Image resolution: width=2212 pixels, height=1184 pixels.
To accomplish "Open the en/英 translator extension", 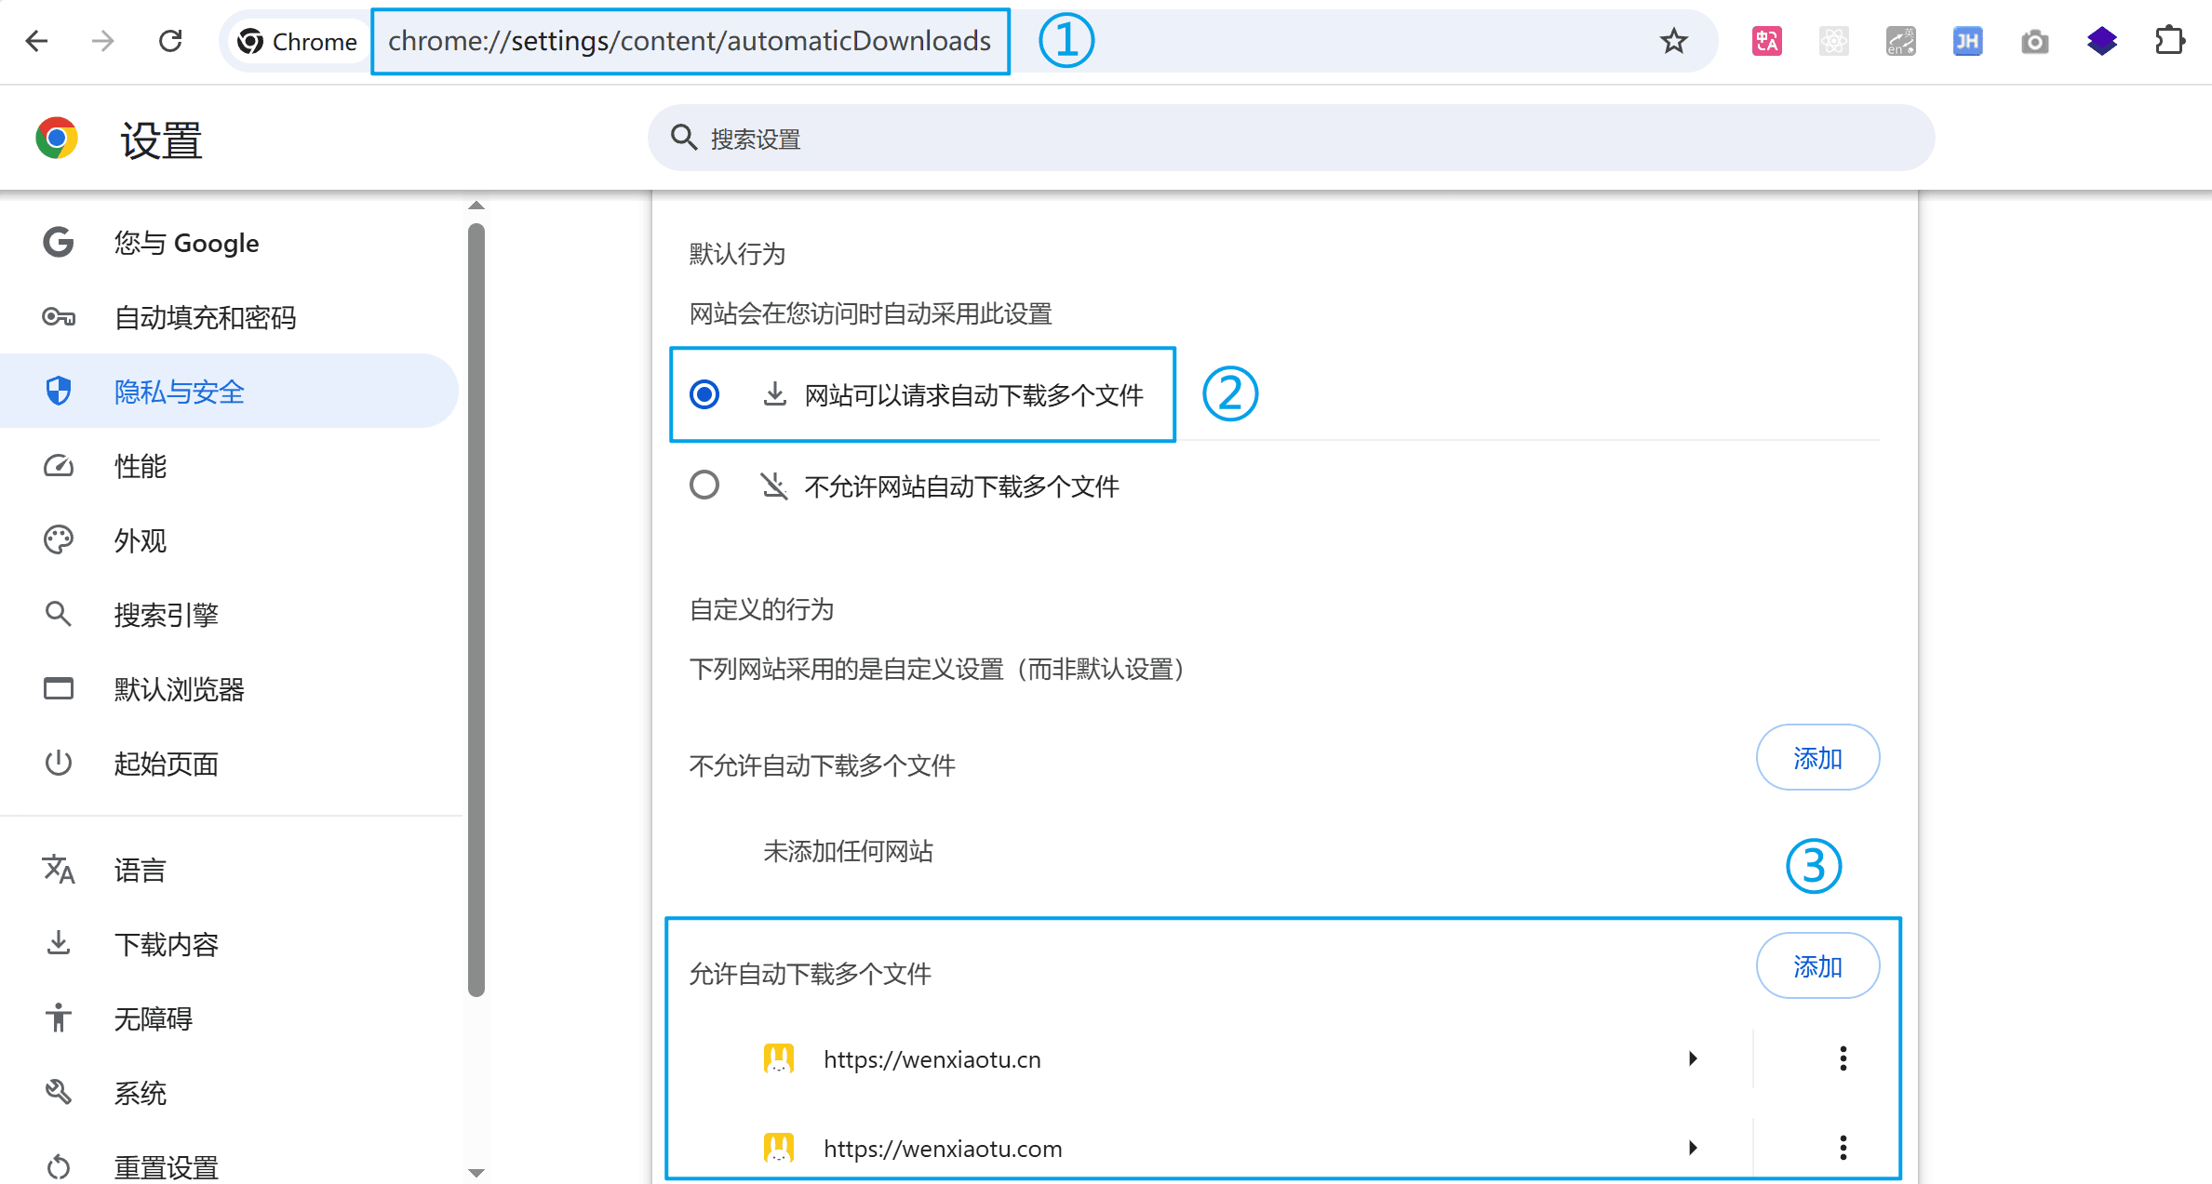I will (x=1900, y=41).
